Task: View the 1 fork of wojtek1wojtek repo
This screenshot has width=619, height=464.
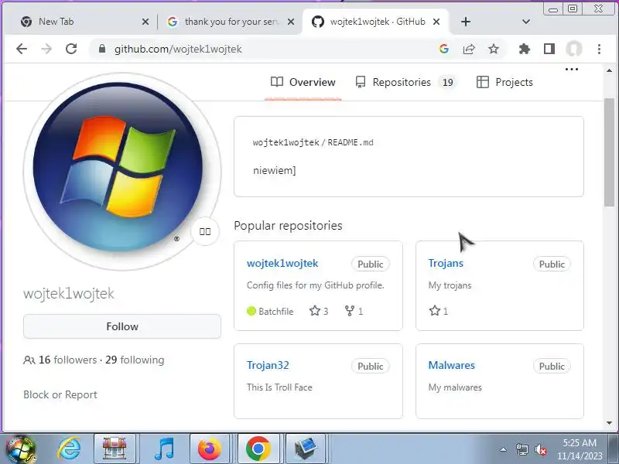Action: pos(354,311)
